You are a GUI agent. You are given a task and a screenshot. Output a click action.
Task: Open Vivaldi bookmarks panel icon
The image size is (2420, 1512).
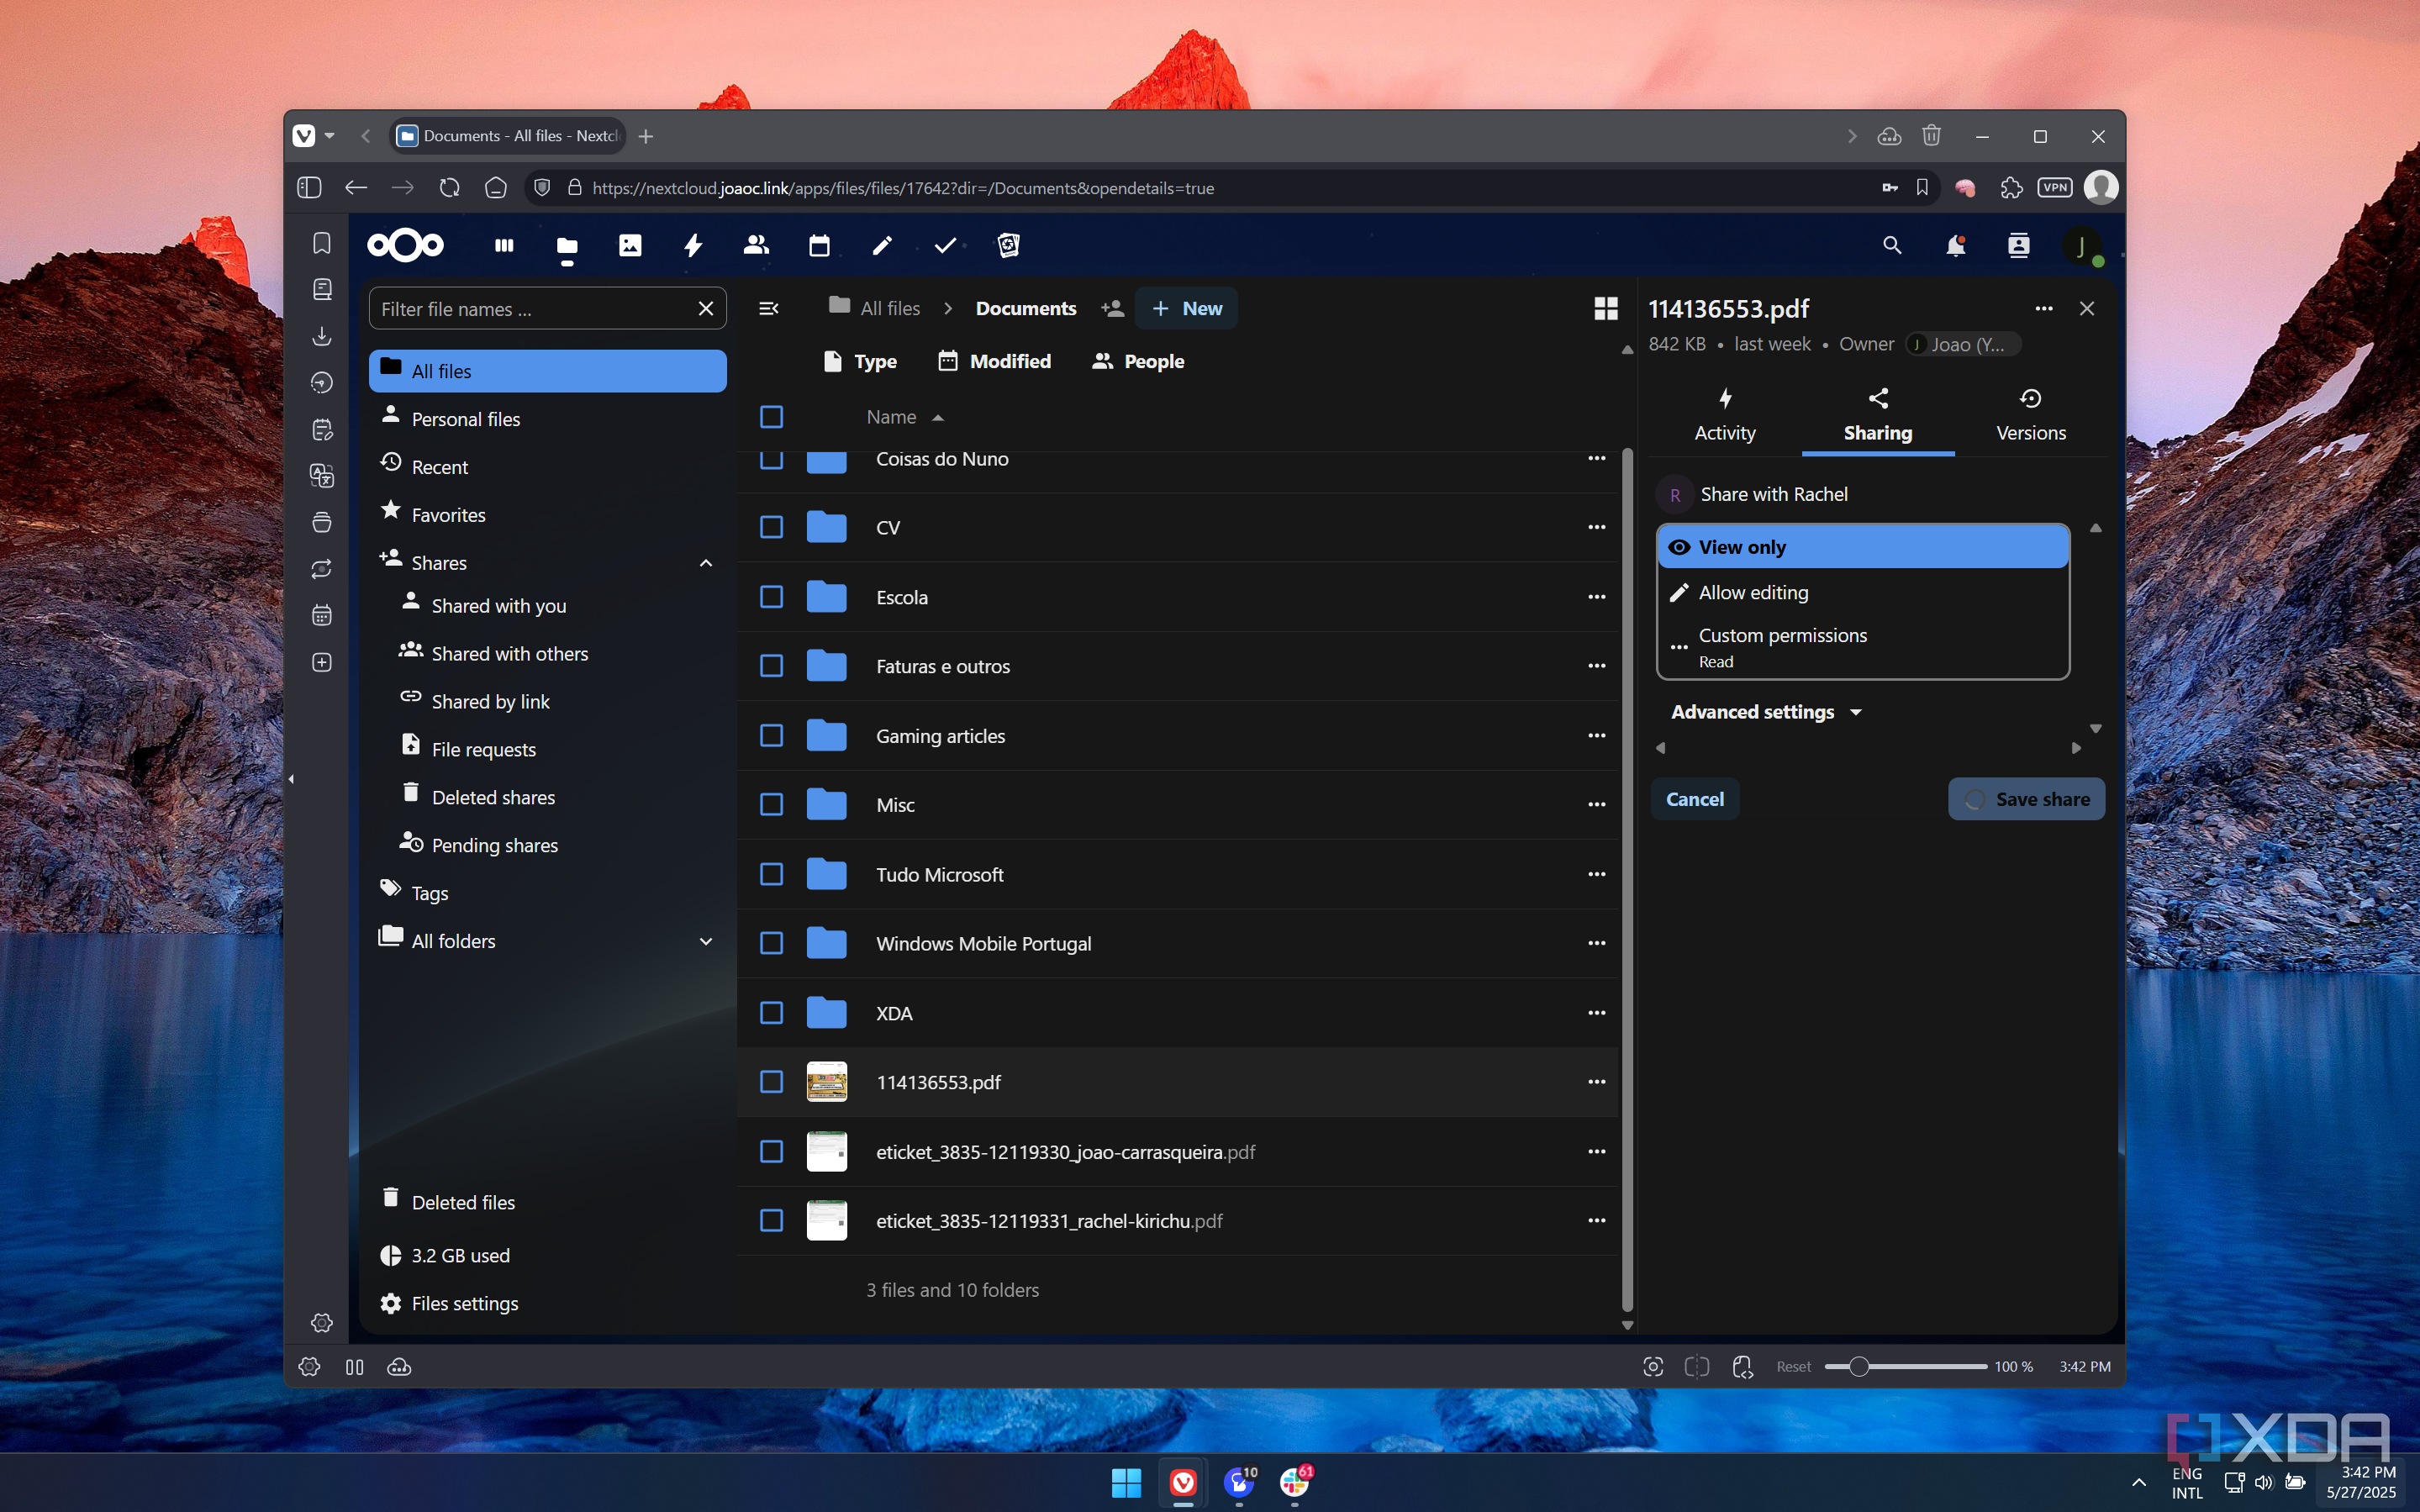click(322, 243)
